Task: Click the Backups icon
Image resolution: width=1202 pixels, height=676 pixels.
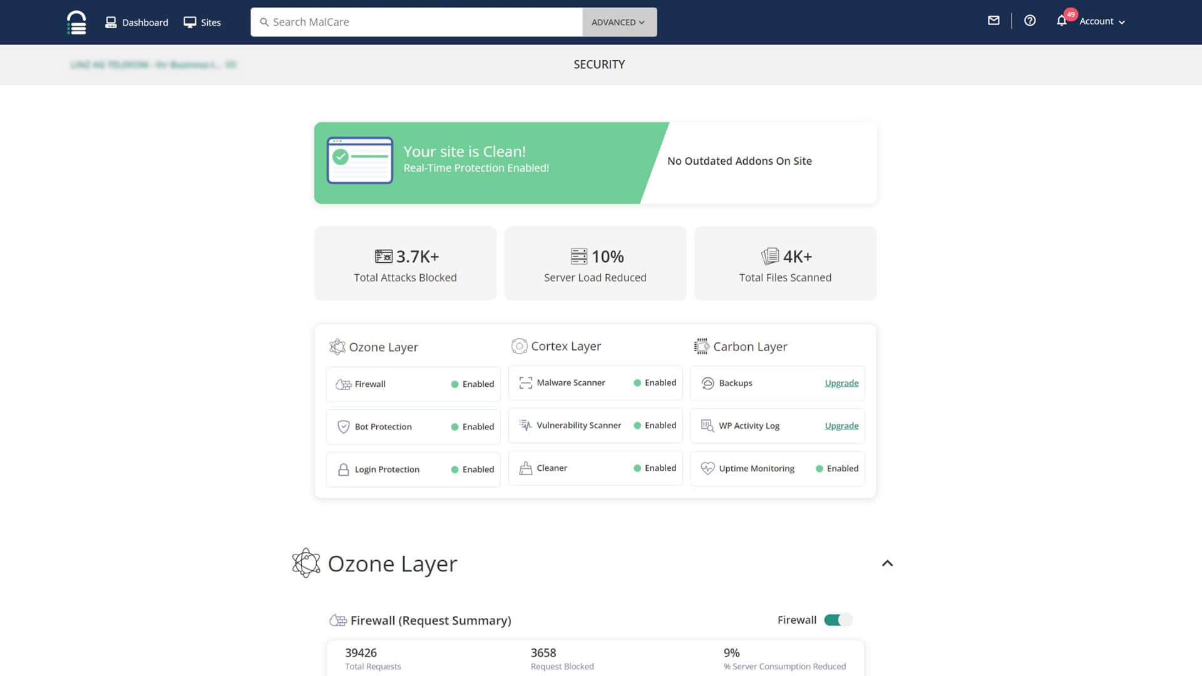Action: point(707,383)
